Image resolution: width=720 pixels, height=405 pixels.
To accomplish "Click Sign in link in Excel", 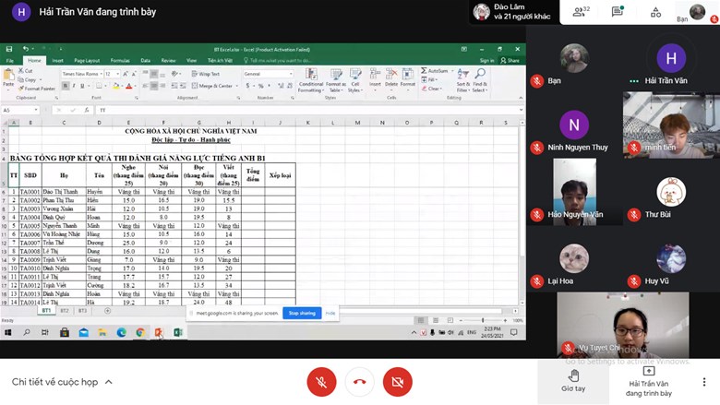I will (x=486, y=61).
